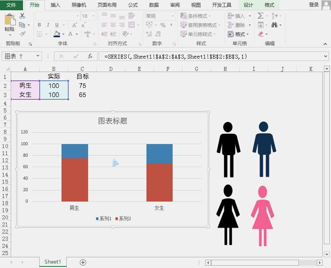331x268 pixels.
Task: Click Decrease Indent icon
Action: 104,34
